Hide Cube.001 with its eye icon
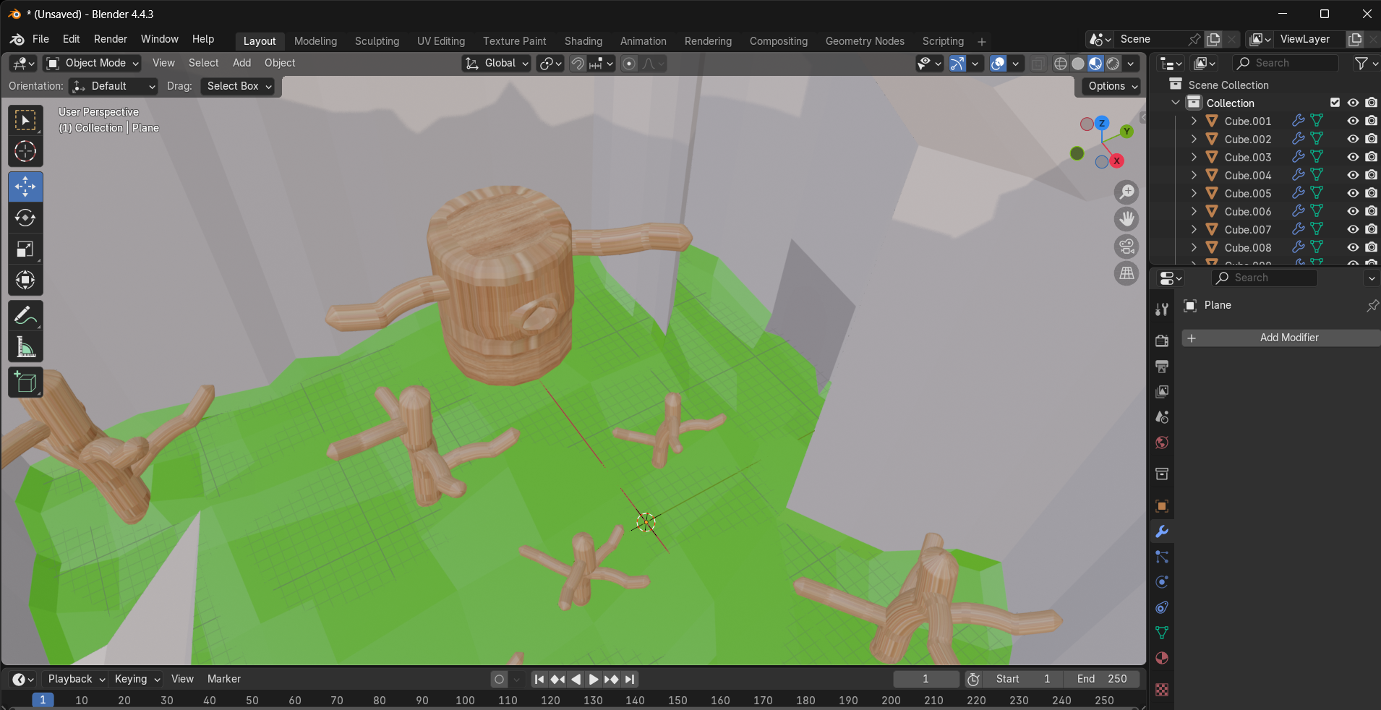 point(1353,121)
